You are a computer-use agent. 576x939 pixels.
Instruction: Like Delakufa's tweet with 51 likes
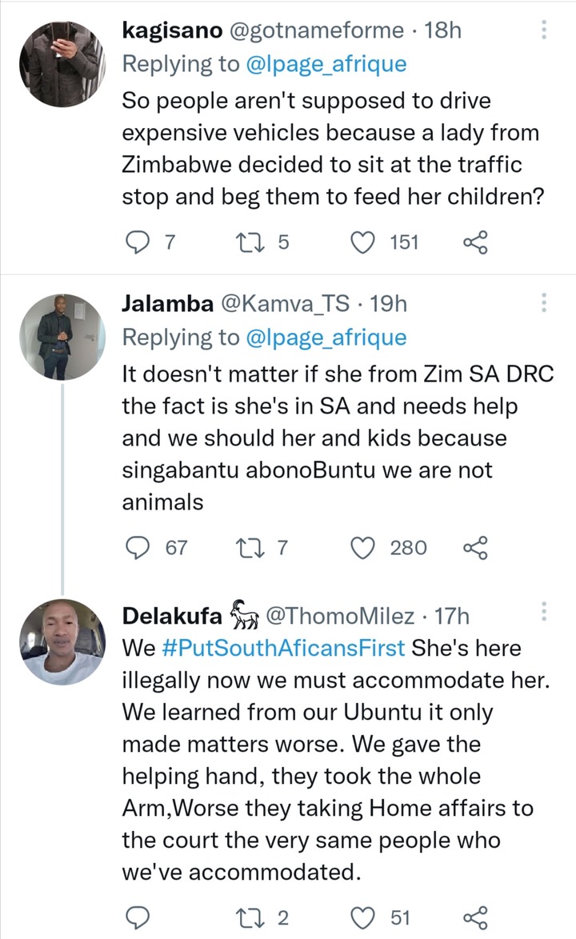point(362,917)
